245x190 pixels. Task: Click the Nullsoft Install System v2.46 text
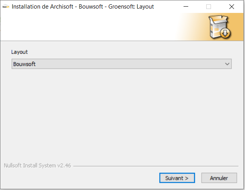pyautogui.click(x=37, y=165)
